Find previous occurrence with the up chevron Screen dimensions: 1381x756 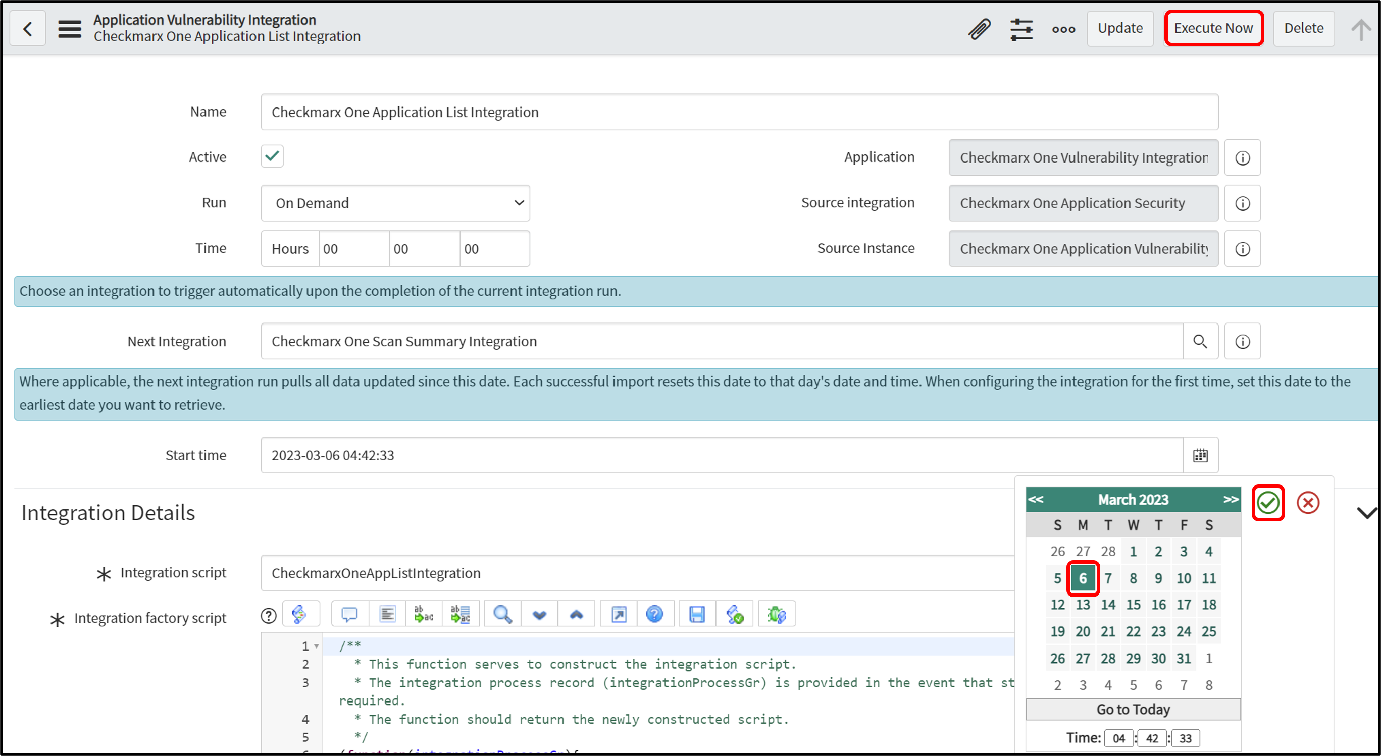click(x=576, y=614)
